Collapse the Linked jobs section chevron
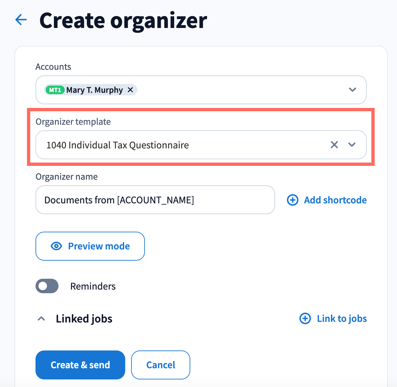Screen dimensions: 397x387 tap(41, 319)
